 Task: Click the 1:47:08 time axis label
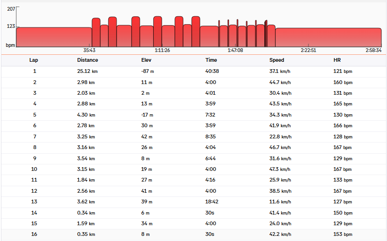(235, 50)
